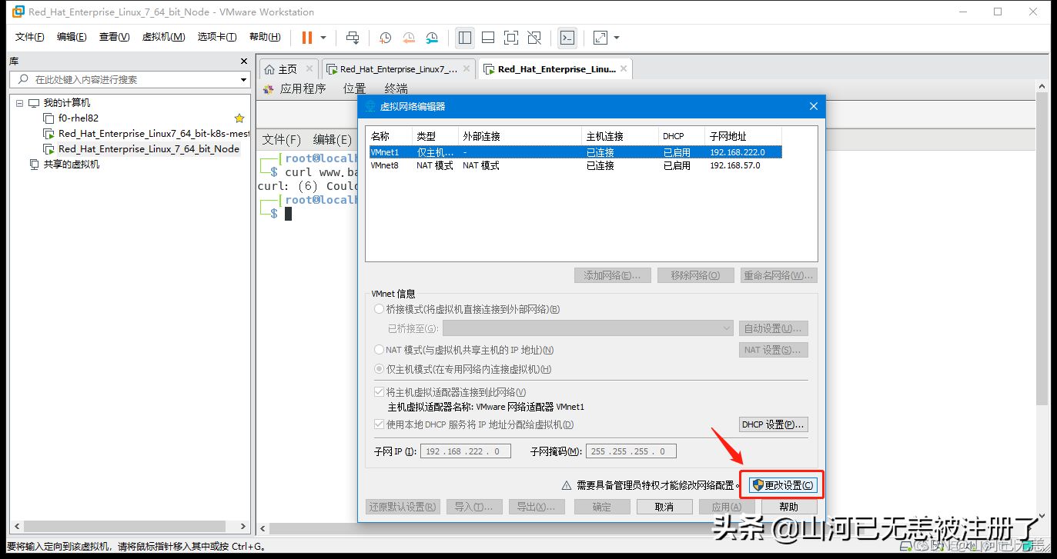Toggle the console view icon
1057x559 pixels.
(567, 37)
